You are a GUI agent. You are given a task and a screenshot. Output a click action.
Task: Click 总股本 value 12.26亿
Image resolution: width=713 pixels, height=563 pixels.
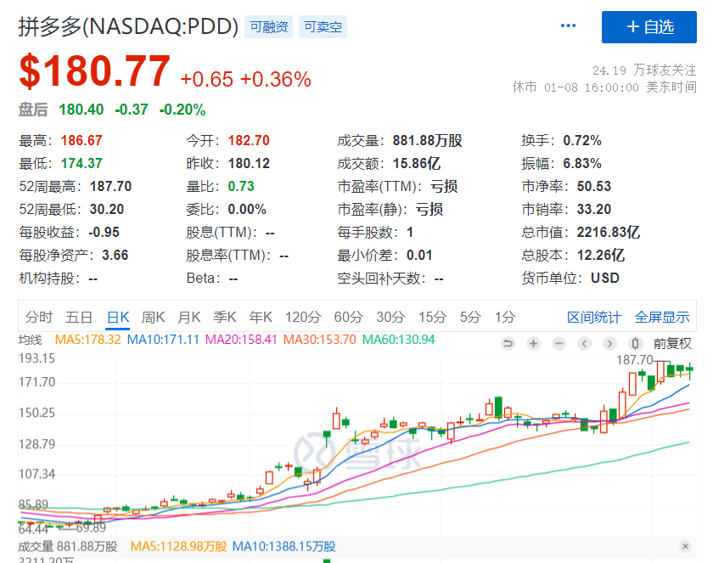click(x=601, y=255)
